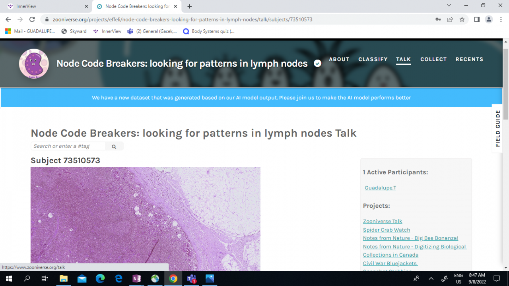Image resolution: width=509 pixels, height=286 pixels.
Task: Open File Explorer from taskbar
Action: (x=64, y=278)
